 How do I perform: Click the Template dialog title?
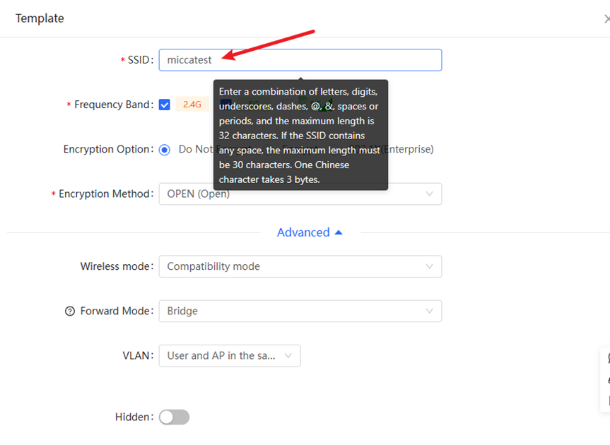[x=40, y=18]
